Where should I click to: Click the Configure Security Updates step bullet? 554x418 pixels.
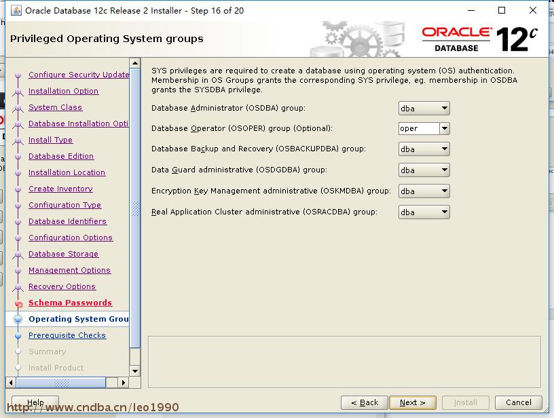click(18, 75)
